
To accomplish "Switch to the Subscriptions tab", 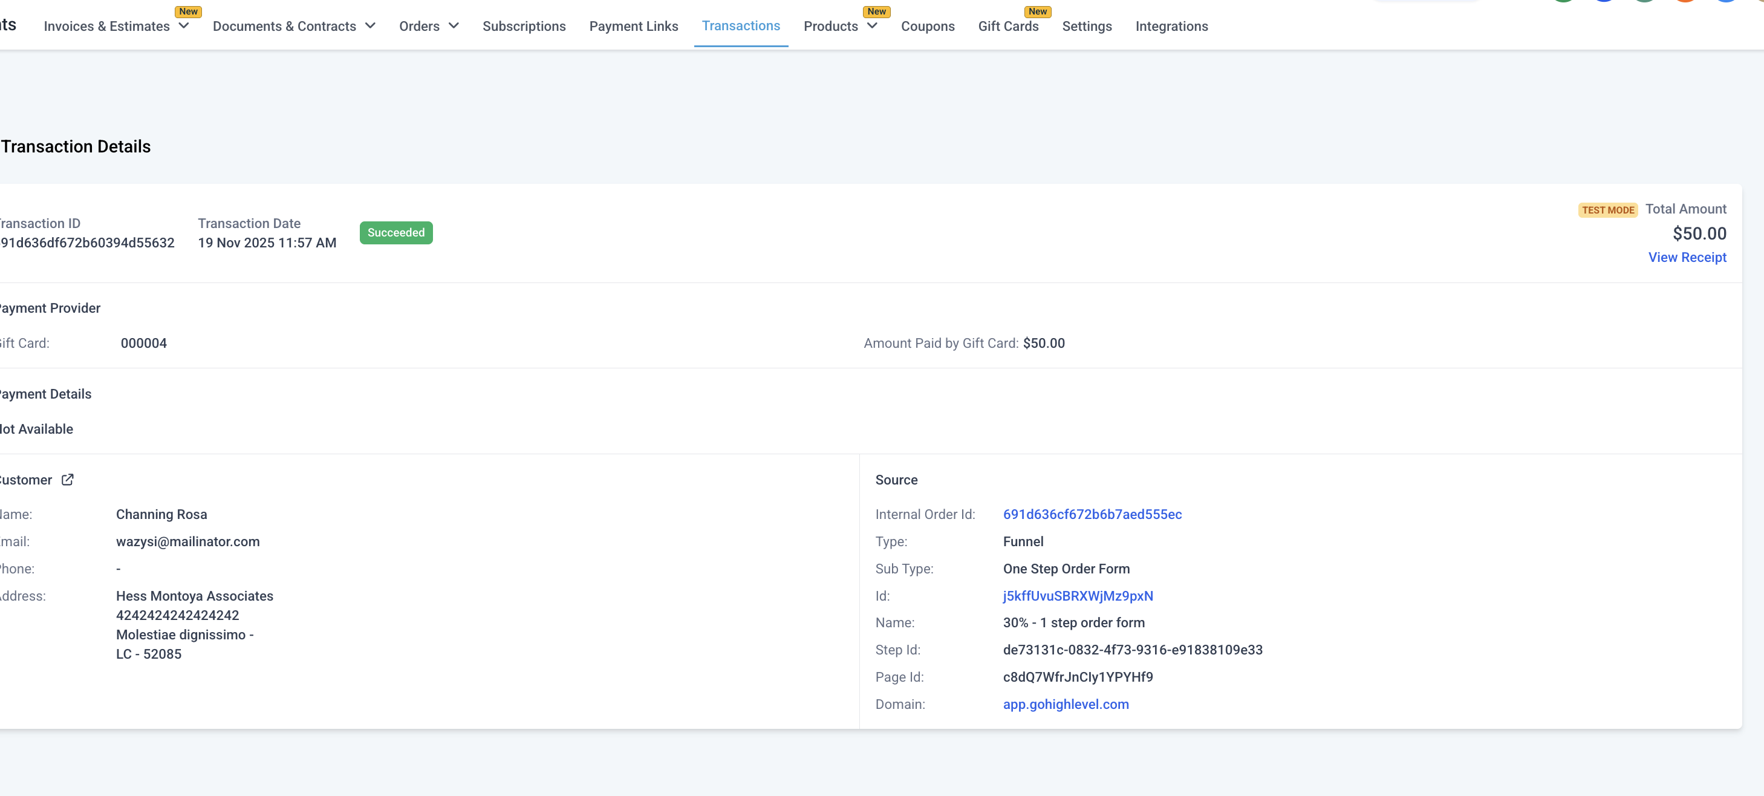I will pyautogui.click(x=524, y=26).
